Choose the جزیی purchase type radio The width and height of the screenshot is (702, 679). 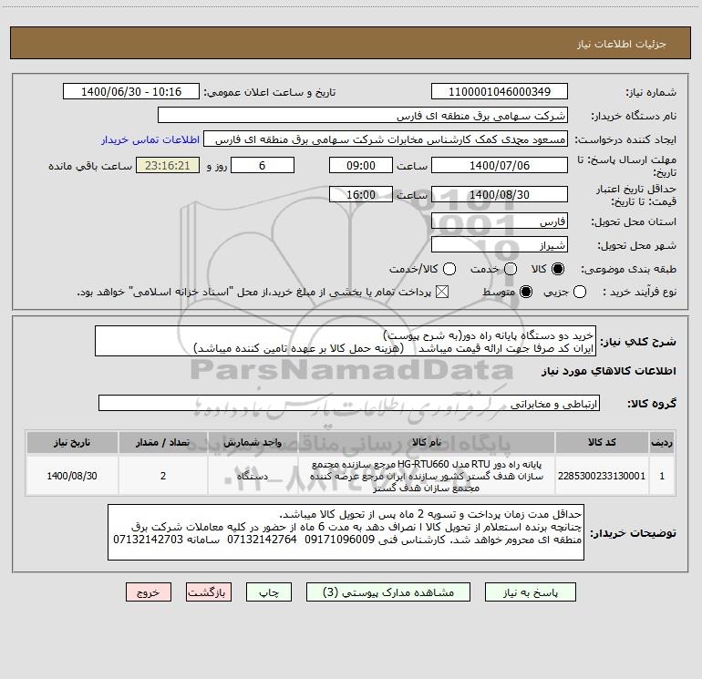580,292
